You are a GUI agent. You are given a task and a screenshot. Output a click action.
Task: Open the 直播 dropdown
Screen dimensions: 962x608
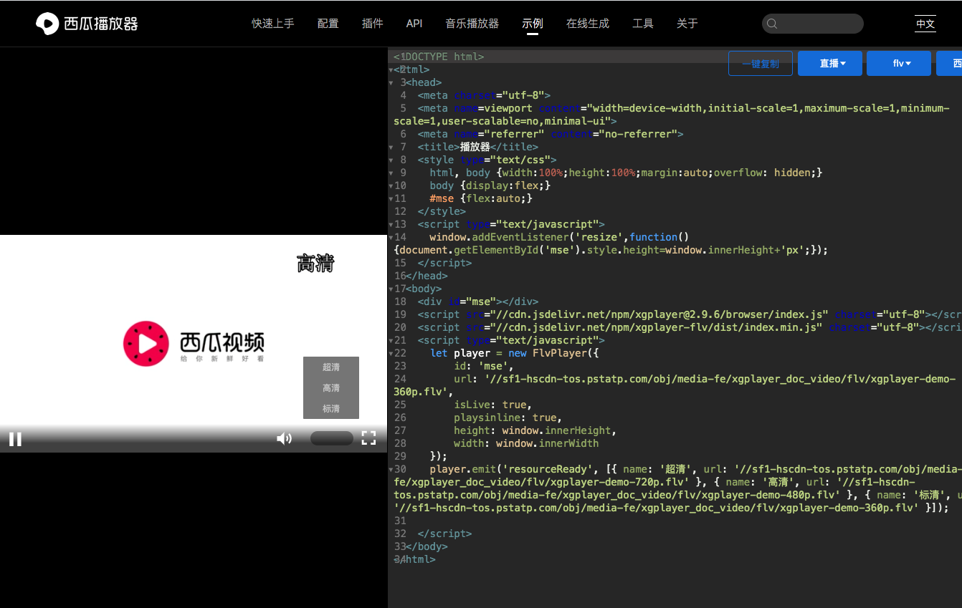coord(829,63)
